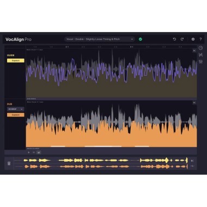
Task: Click the yellow Guide Capture button
Action: (16, 60)
